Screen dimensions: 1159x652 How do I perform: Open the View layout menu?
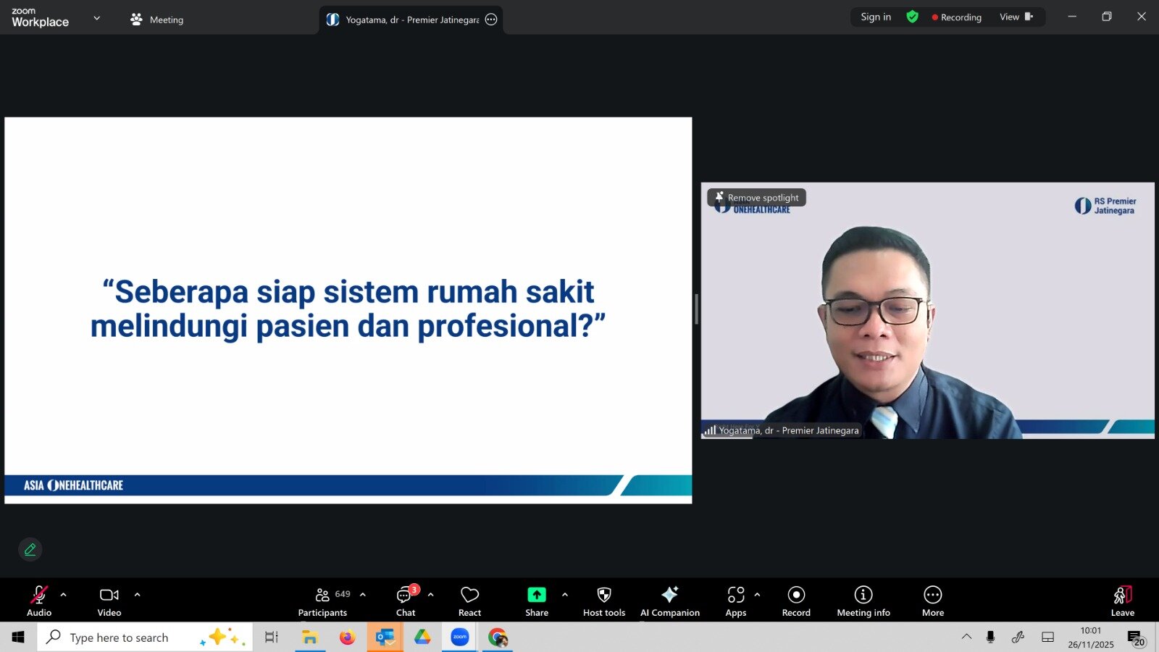click(1016, 17)
